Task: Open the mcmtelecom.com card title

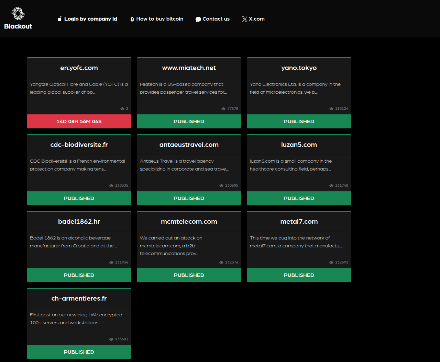Action: point(189,222)
